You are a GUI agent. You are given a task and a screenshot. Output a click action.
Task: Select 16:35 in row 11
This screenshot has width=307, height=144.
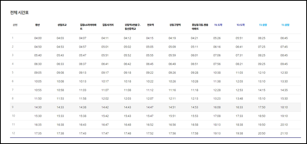38,125
